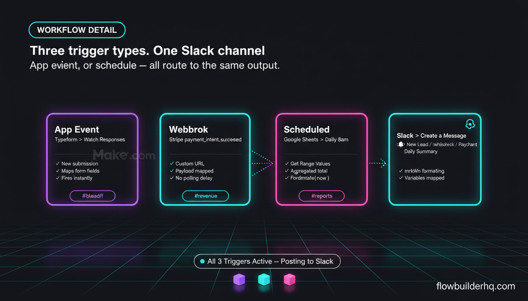Visit the flowbuilderhq.com link
Screen dimensions: 528x301
[476, 286]
